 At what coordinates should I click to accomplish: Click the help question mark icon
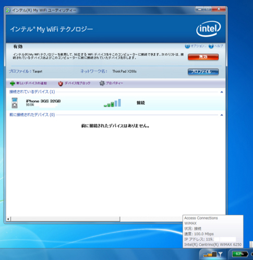211,46
